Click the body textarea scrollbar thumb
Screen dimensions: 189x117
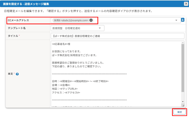click(x=183, y=68)
